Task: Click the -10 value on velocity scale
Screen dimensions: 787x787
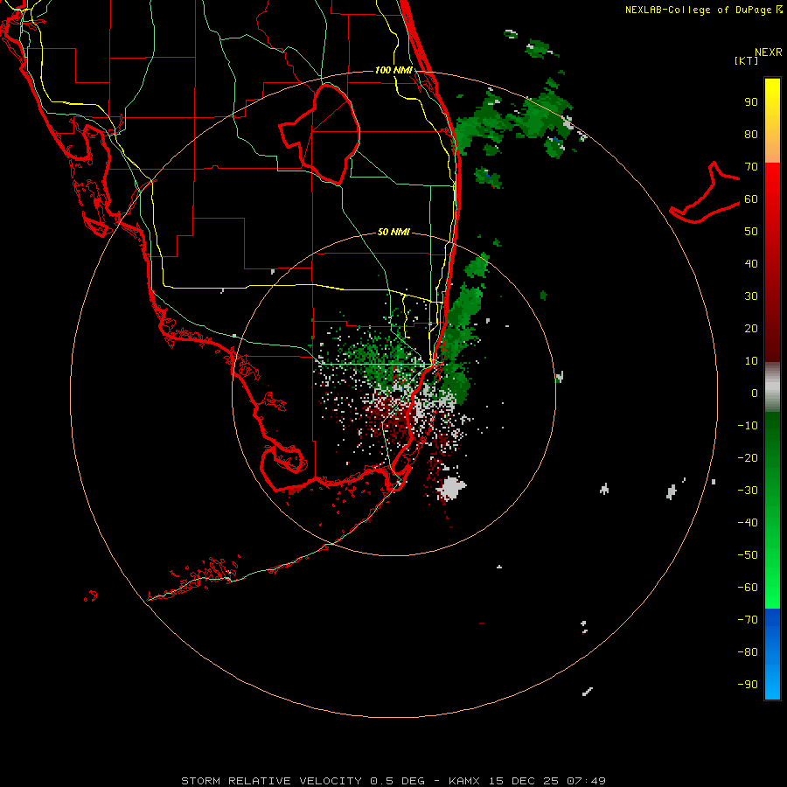Action: pyautogui.click(x=748, y=426)
